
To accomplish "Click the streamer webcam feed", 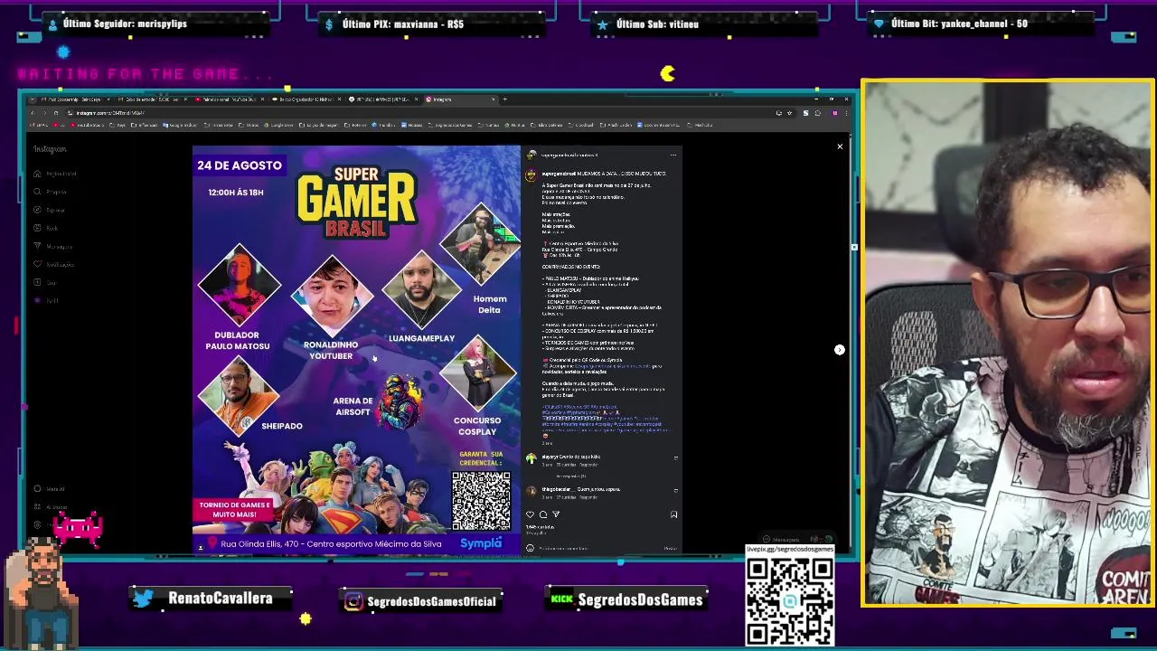I will click(x=1008, y=343).
